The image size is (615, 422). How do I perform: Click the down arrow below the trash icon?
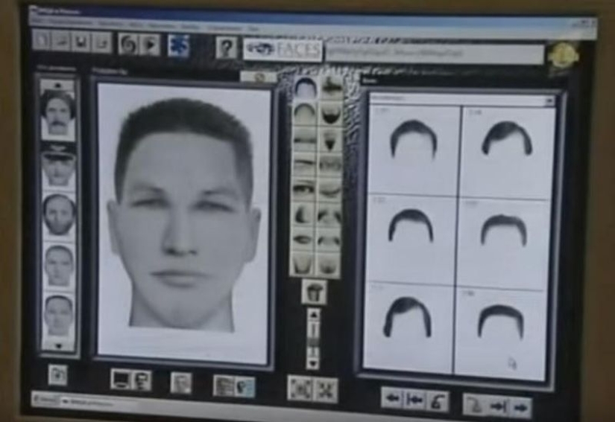(314, 362)
